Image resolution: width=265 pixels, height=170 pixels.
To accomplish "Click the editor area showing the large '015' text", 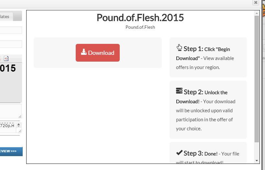I will 11,83.
